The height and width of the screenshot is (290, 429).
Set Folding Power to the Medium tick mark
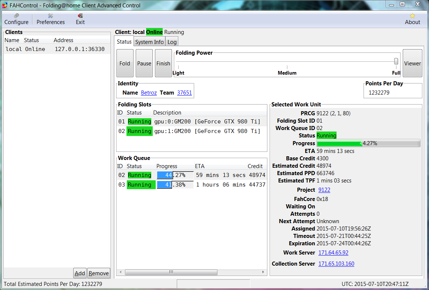click(287, 67)
